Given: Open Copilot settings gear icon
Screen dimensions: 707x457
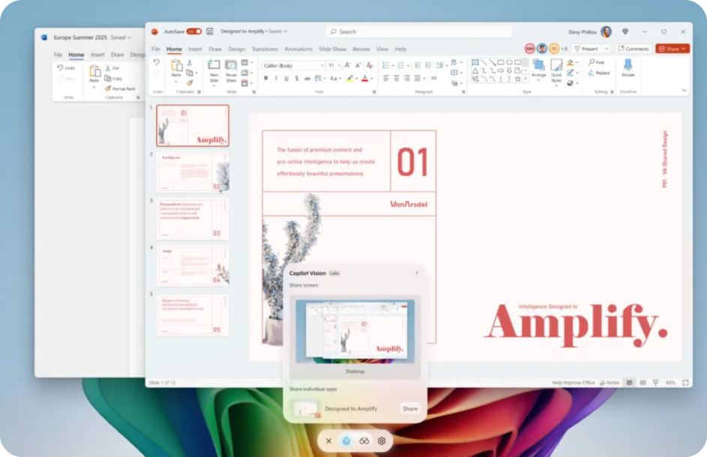Looking at the screenshot, I should (x=382, y=441).
